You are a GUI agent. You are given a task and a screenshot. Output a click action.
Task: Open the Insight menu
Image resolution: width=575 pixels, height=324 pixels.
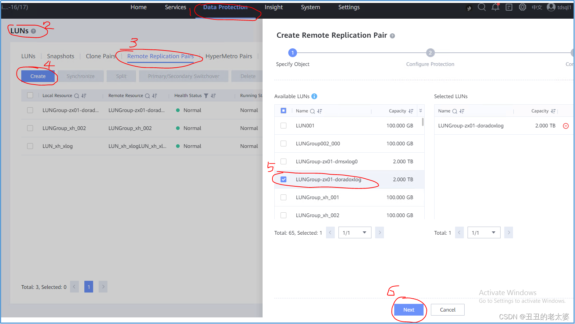click(x=274, y=7)
